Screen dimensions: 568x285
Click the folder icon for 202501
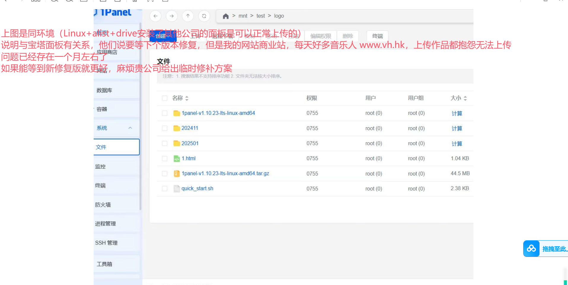[x=177, y=143]
